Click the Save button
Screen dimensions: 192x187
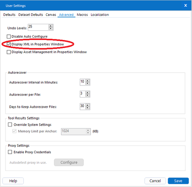click(178, 181)
